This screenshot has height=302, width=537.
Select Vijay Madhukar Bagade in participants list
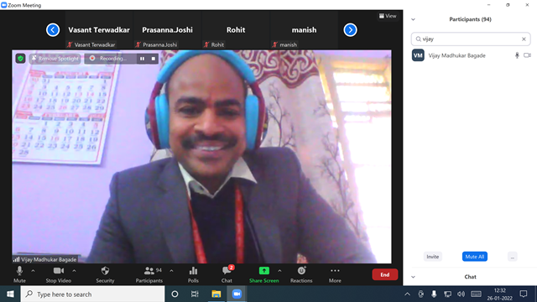pyautogui.click(x=471, y=55)
